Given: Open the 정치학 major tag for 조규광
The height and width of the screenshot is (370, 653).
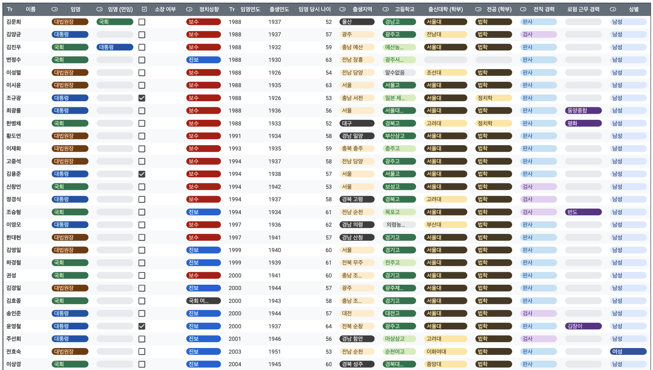Looking at the screenshot, I should (494, 98).
